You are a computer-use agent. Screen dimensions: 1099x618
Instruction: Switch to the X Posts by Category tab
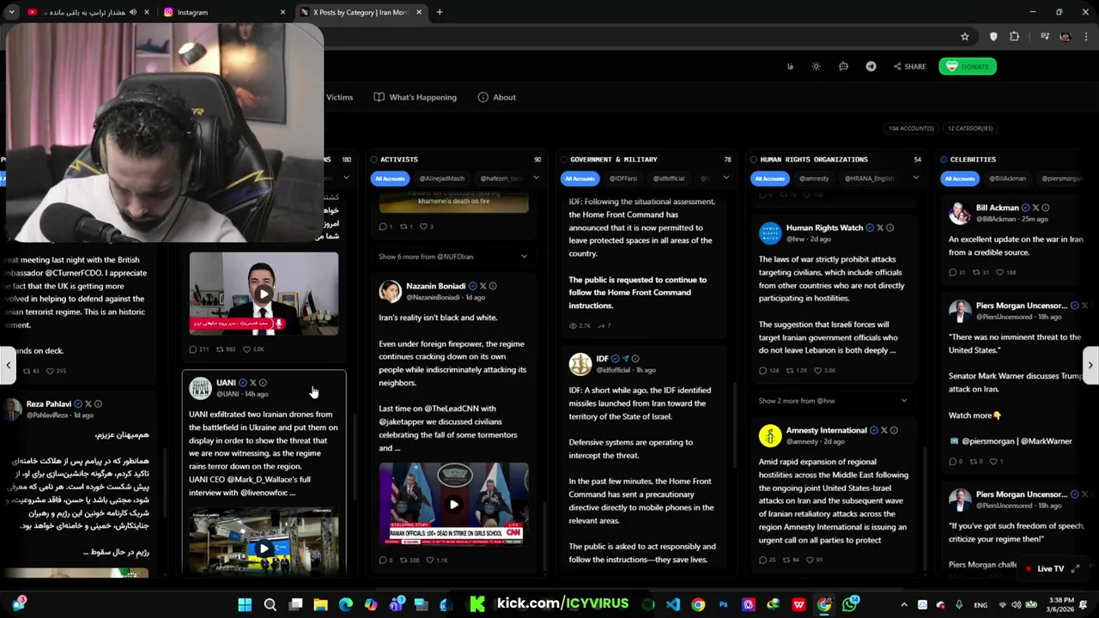pos(361,12)
